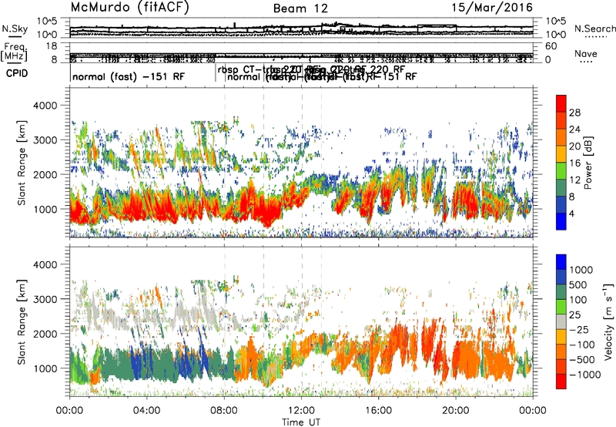Click the 'Time UT' axis title

point(301,422)
